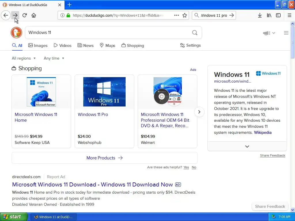Open the Wikipedia source link

click(x=263, y=132)
